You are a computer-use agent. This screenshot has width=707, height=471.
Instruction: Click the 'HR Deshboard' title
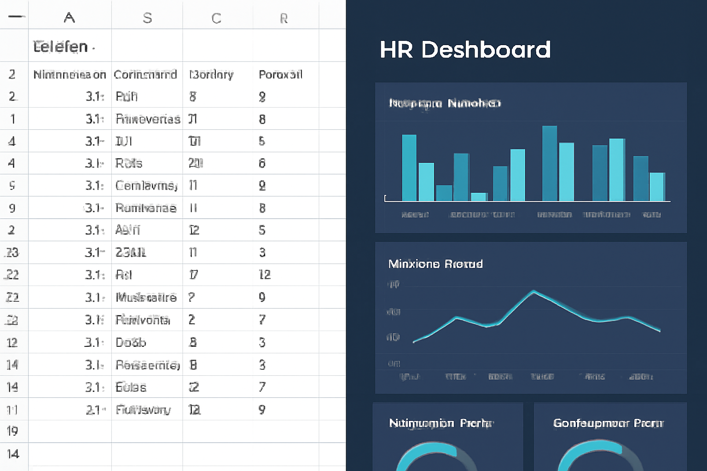pyautogui.click(x=465, y=50)
